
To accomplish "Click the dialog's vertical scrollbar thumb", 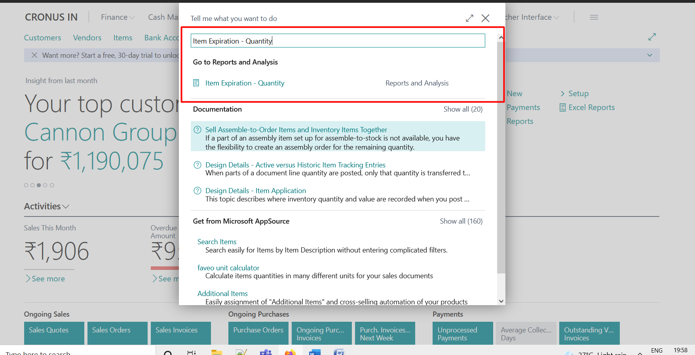I will [x=501, y=157].
